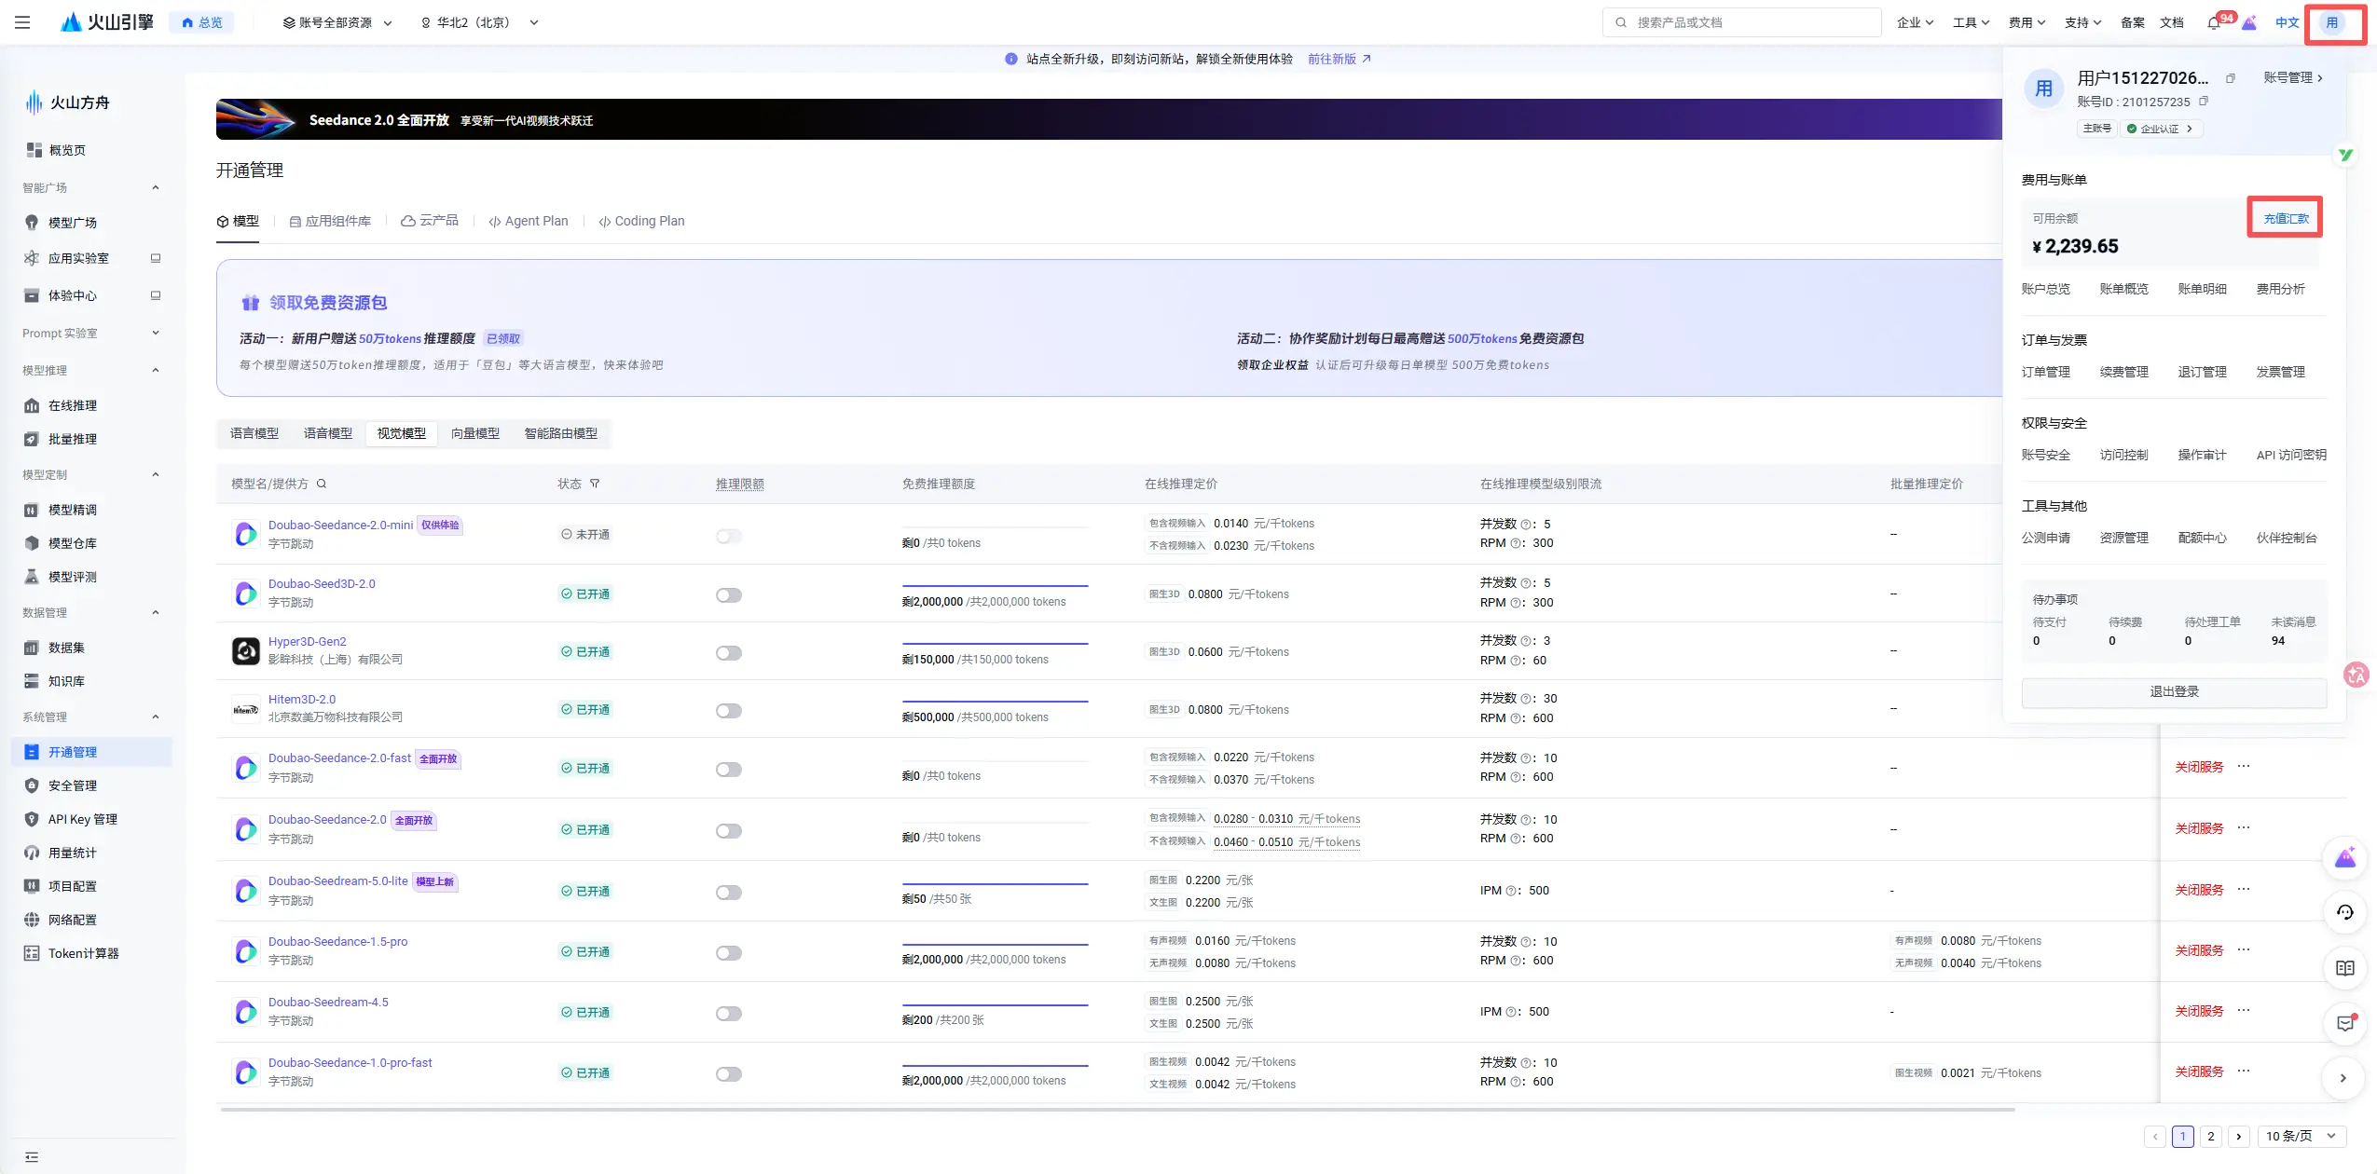Select the 向量模型 category tab
The width and height of the screenshot is (2377, 1174).
(x=475, y=433)
